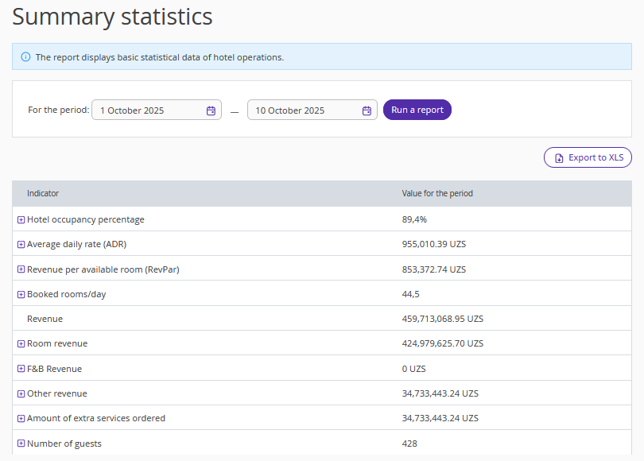Expand Room revenue row

click(21, 344)
